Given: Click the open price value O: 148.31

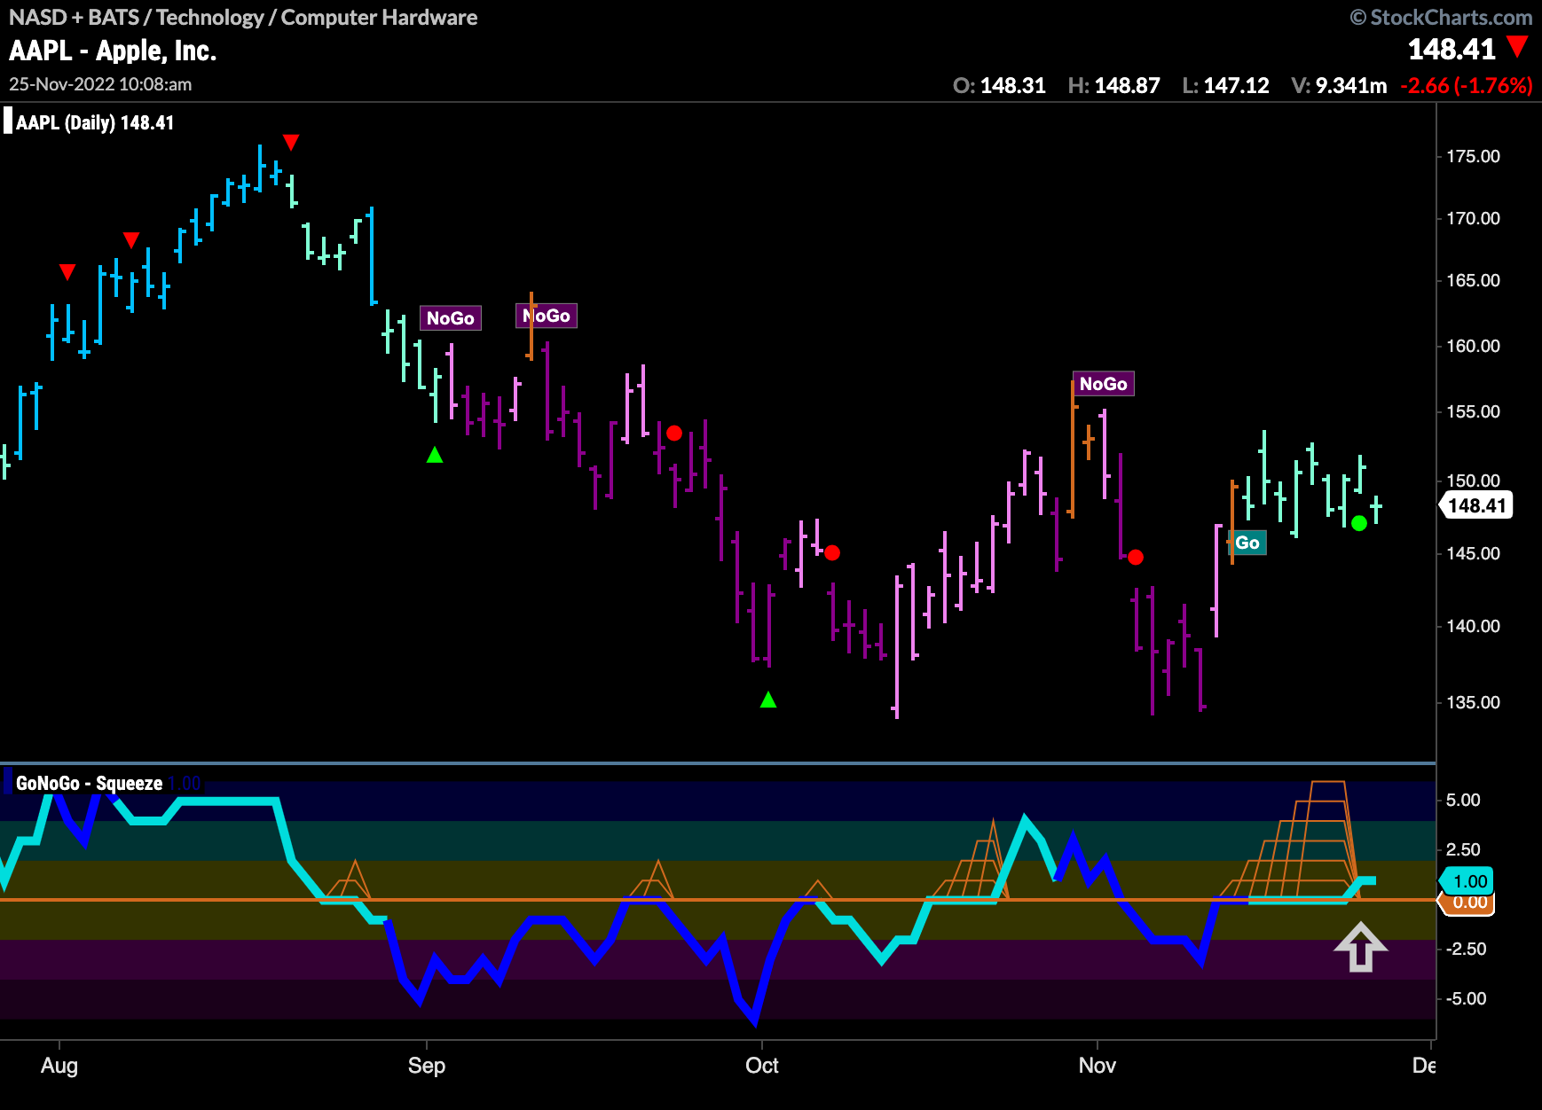Looking at the screenshot, I should pos(999,86).
